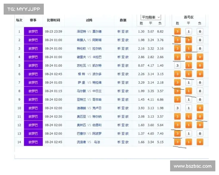
Task: Open team 中日兰 link
Action: (x=97, y=91)
